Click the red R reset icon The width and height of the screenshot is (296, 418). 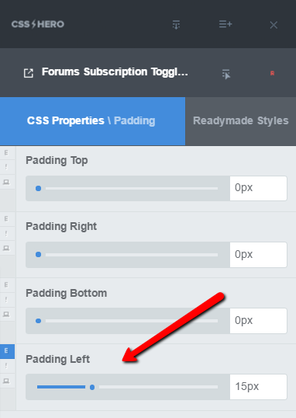pyautogui.click(x=272, y=73)
